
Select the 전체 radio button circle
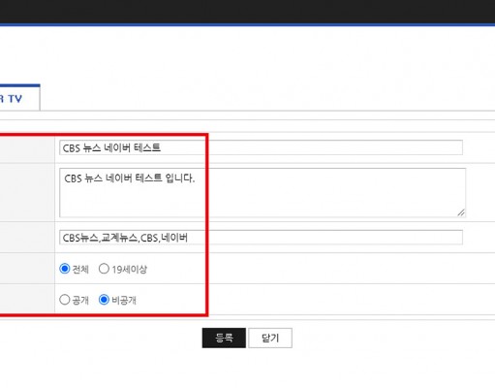[x=65, y=269]
